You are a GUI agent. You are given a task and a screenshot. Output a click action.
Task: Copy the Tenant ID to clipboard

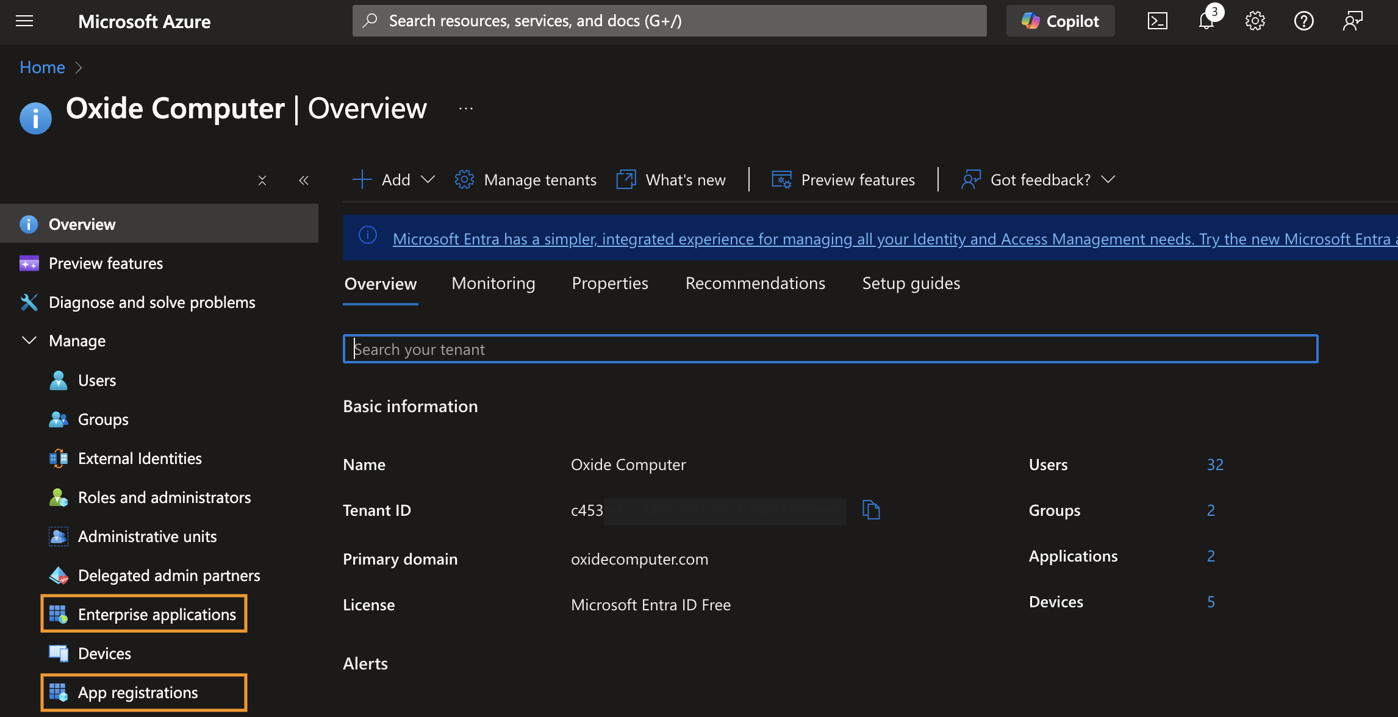click(x=871, y=510)
